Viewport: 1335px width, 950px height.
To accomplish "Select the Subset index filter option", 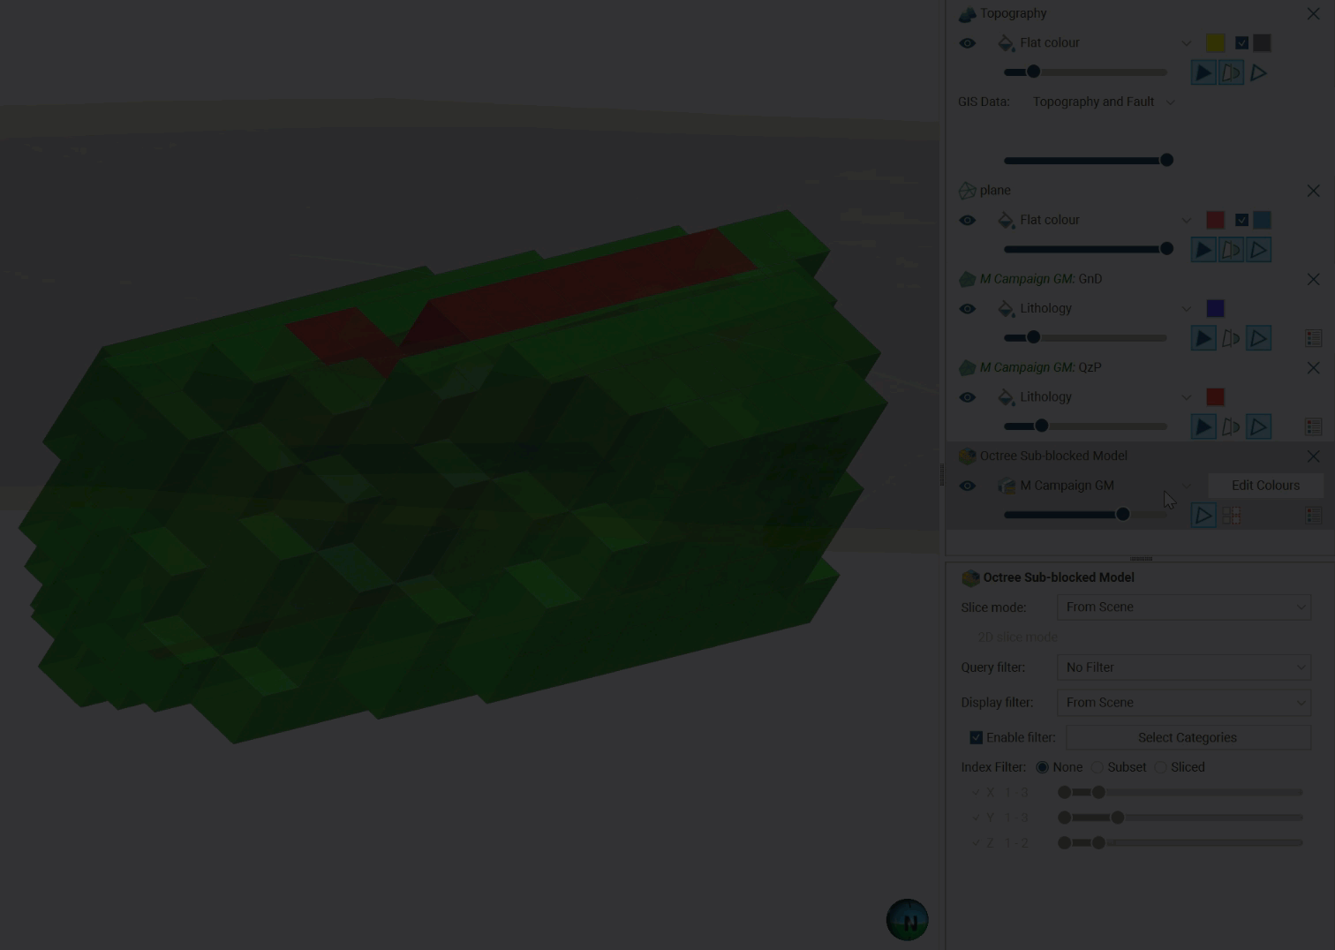I will [x=1097, y=767].
